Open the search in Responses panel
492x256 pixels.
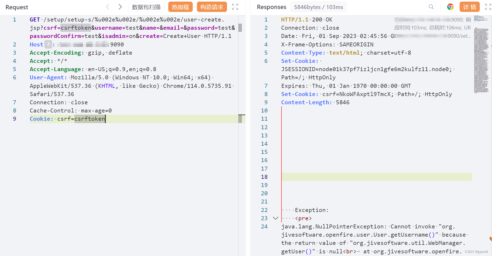431,7
